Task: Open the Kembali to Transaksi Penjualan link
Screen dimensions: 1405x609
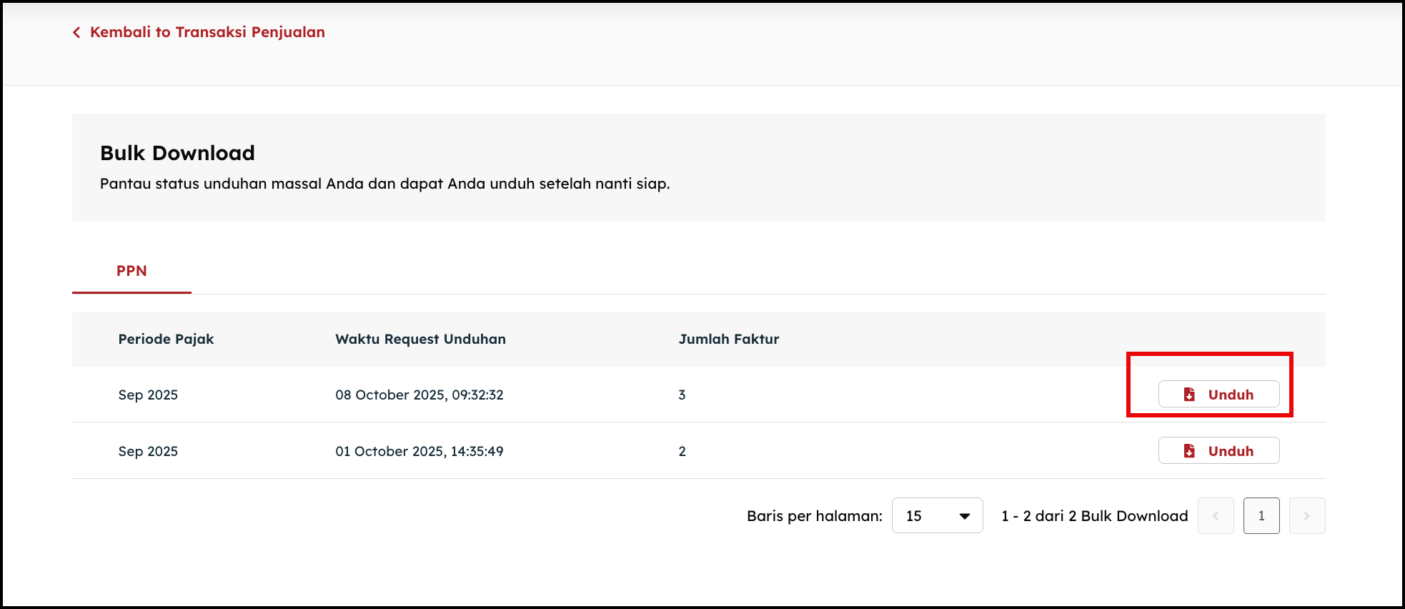Action: 207,32
